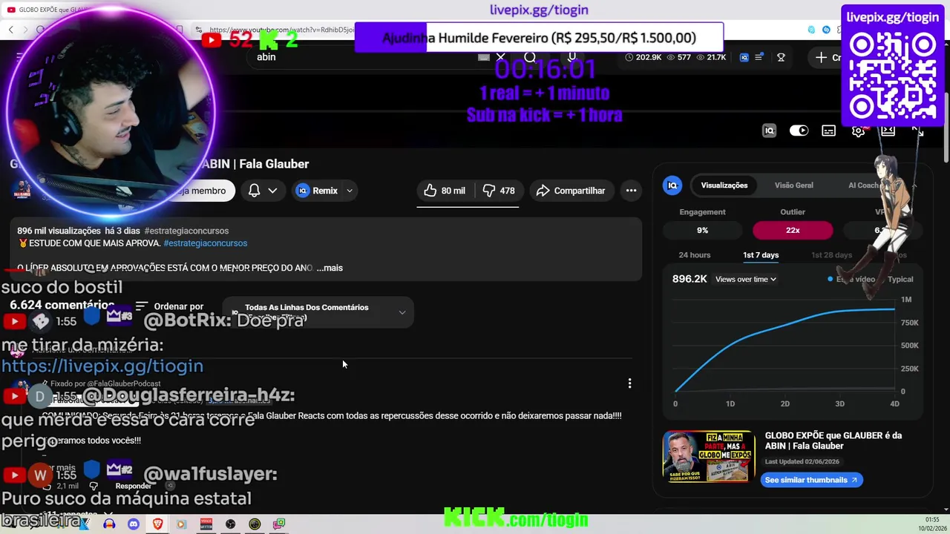Screen dimensions: 950x534
Task: Click the vidIQ logo in stats panel
Action: point(672,185)
